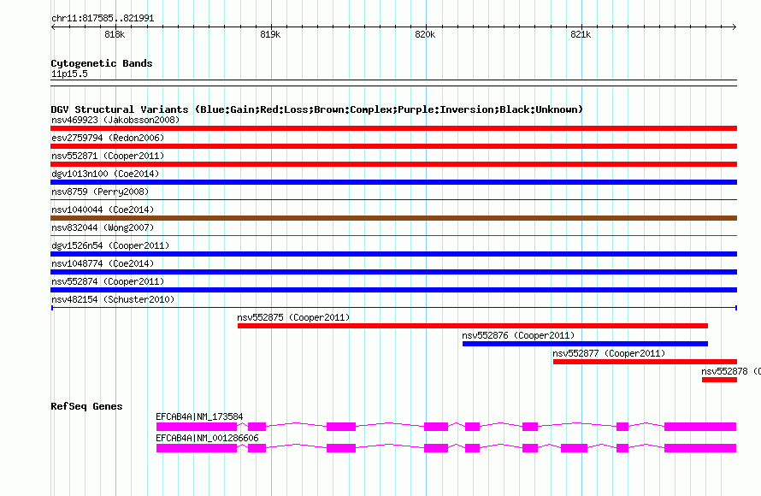
Task: Open nsv1040044 (Coe2014) label
Action: [103, 210]
